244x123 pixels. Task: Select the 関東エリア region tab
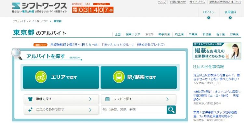[133, 34]
